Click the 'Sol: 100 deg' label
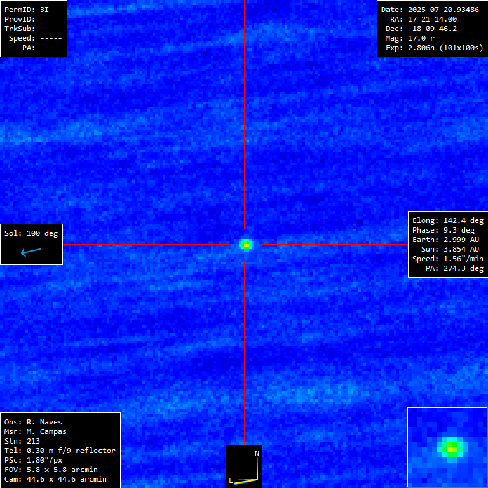This screenshot has height=488, width=488. coord(31,233)
